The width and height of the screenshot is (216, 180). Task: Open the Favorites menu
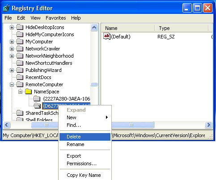[56, 18]
